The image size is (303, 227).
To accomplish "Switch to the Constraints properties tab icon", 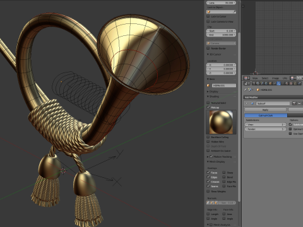I will click(x=275, y=83).
